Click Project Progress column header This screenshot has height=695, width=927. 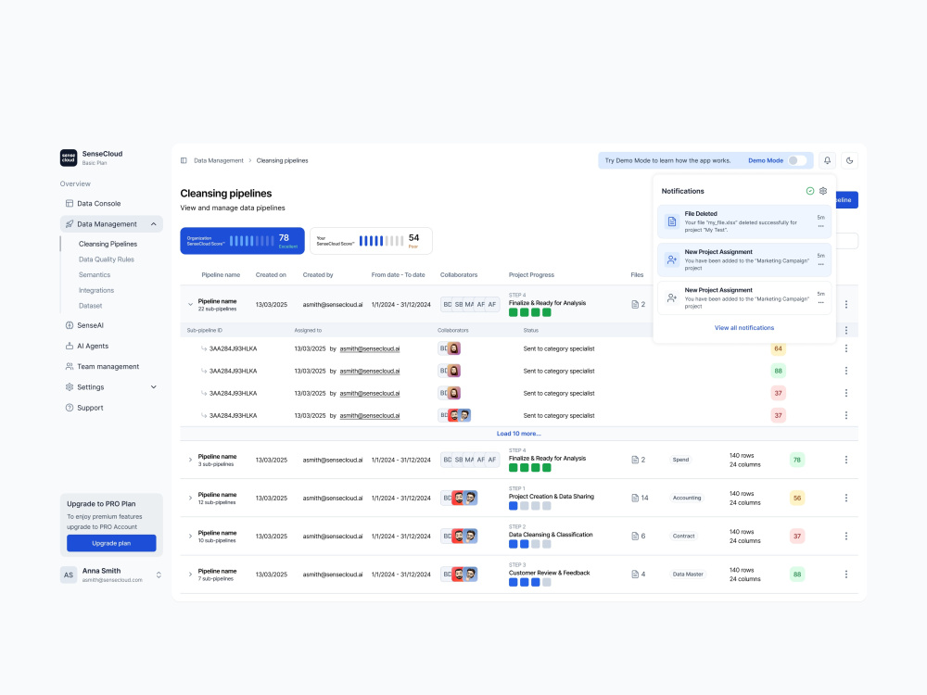click(x=531, y=275)
